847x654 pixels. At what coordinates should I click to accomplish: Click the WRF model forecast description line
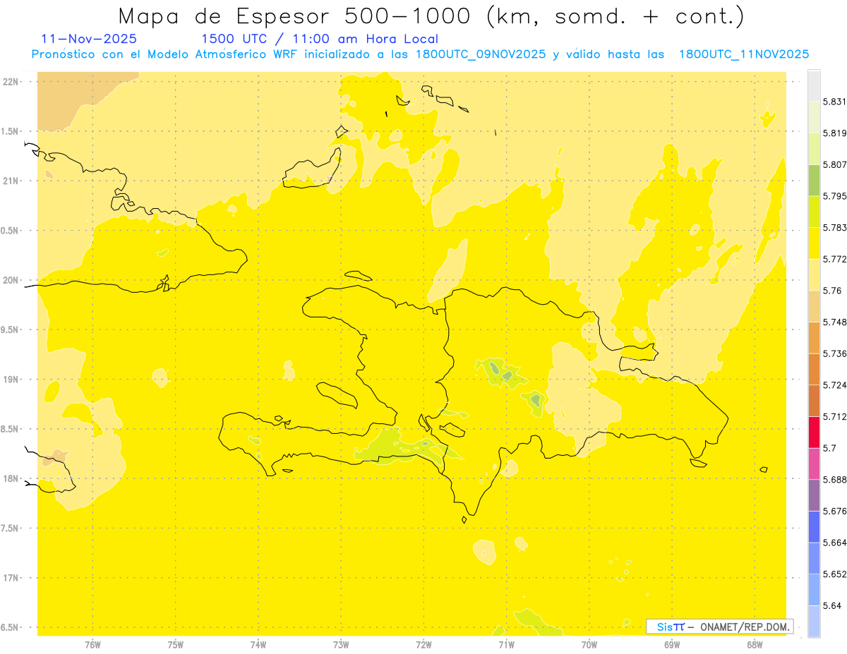tap(420, 54)
